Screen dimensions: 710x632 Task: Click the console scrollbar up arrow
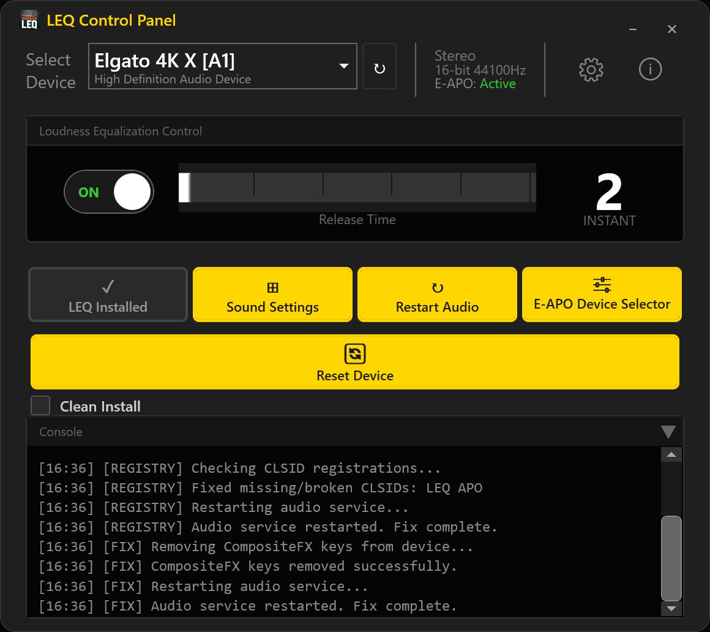pos(671,455)
